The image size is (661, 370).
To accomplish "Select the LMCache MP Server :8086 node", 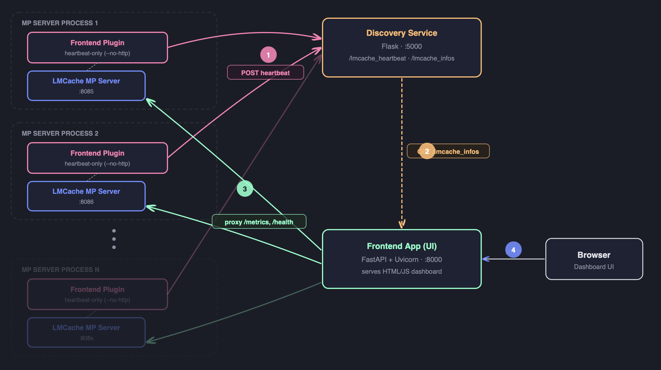I will coord(86,196).
